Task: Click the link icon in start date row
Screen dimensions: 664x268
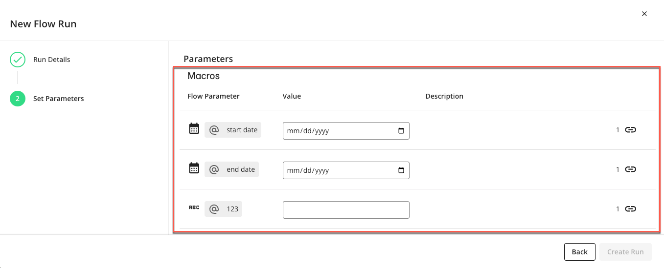Action: click(x=631, y=130)
